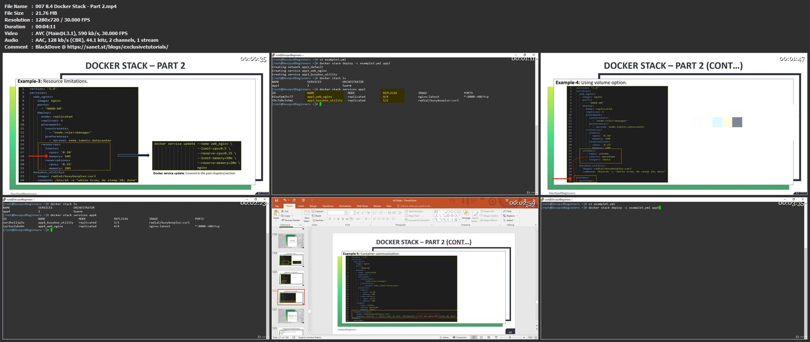This screenshot has height=342, width=810.
Task: Toggle Underline formatting
Action: [339, 219]
